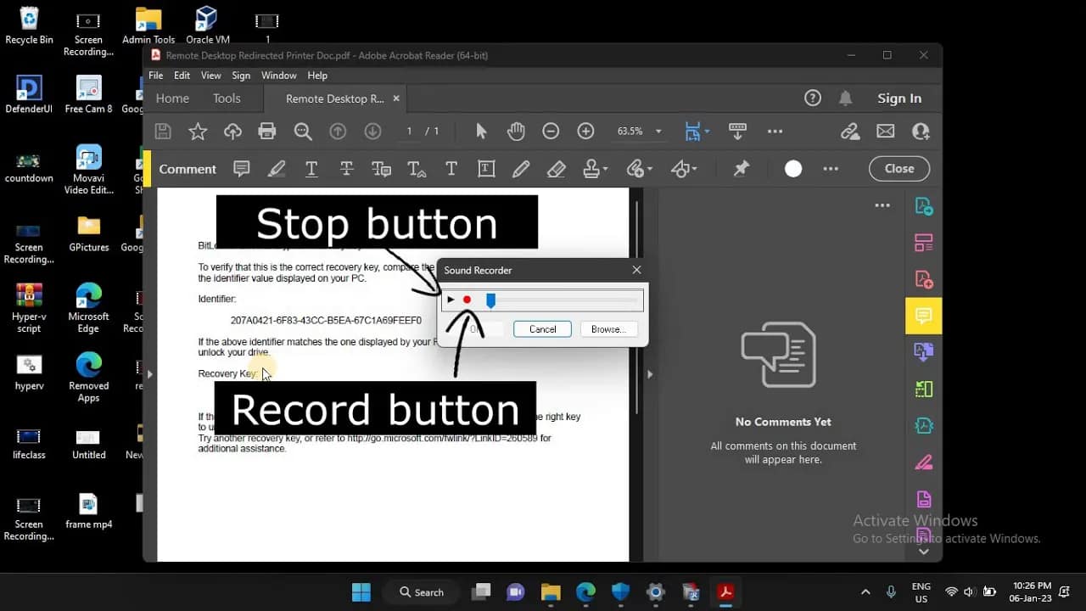Open the Drawing Tools dropdown
The height and width of the screenshot is (611, 1086).
click(684, 168)
